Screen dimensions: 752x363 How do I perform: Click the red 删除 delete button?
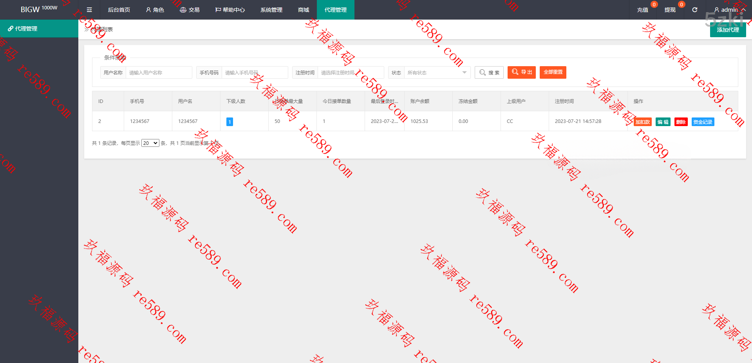click(681, 122)
